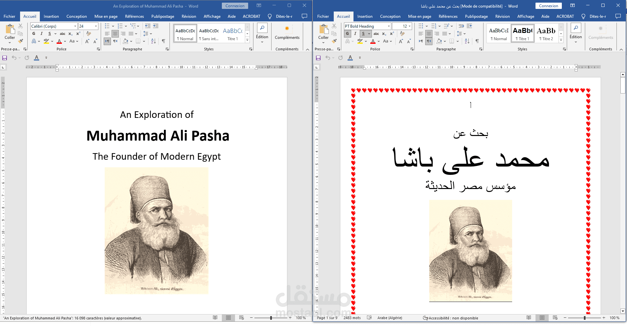
Task: Open font size 12 dropdown in right window
Action: 410,26
